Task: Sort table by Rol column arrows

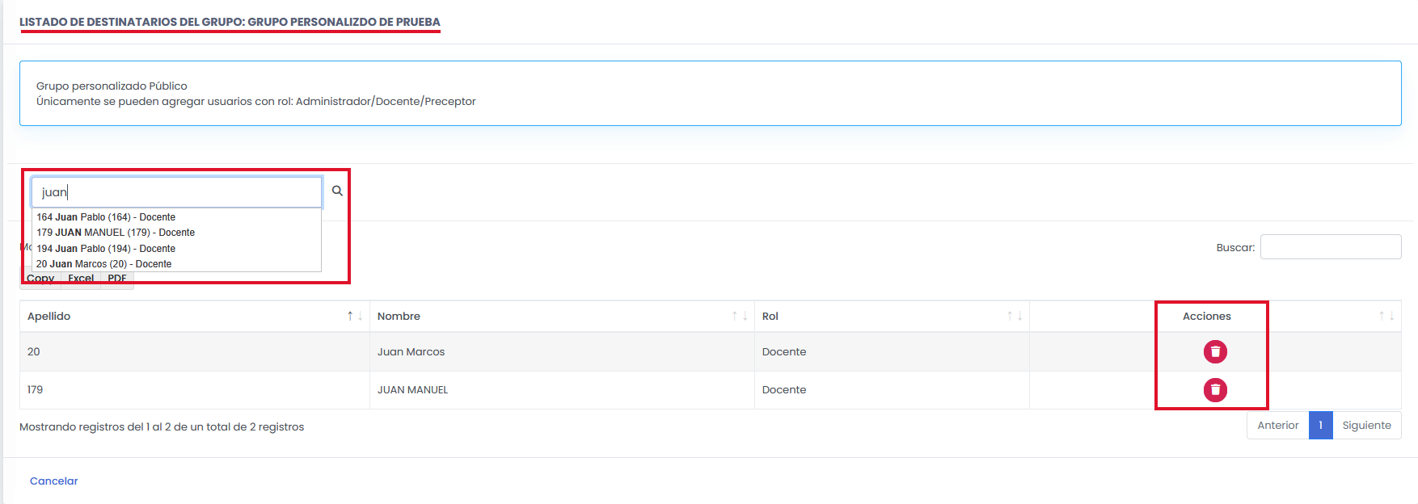Action: tap(1015, 317)
